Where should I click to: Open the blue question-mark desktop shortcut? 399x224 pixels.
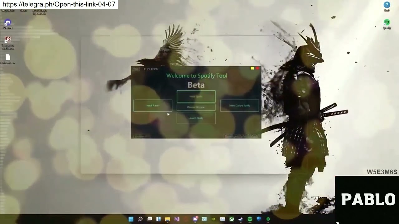[387, 7]
